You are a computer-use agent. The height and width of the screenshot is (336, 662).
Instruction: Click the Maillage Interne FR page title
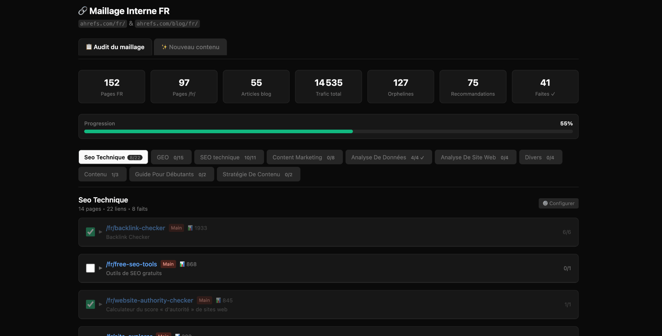129,11
